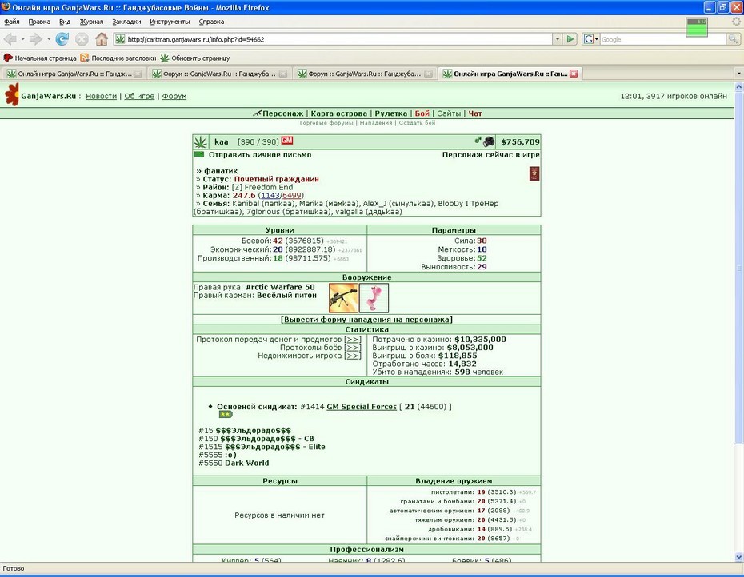Viewport: 744px width, 577px height.
Task: Click the browser Back arrow button
Action: coord(10,39)
